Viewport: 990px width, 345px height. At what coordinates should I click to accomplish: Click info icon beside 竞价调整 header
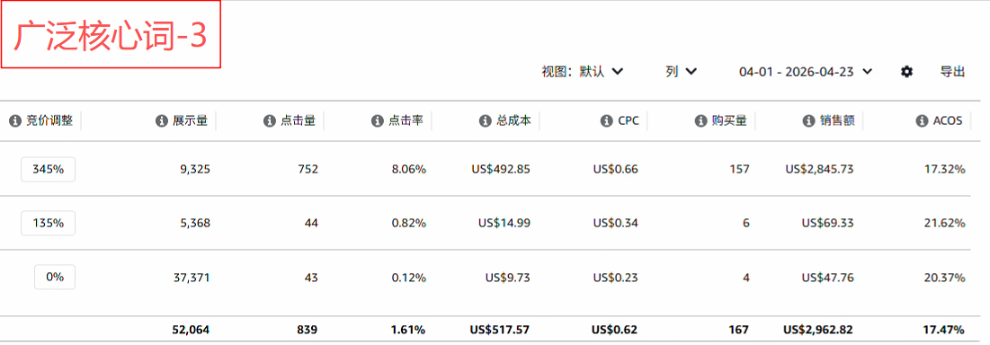[15, 120]
